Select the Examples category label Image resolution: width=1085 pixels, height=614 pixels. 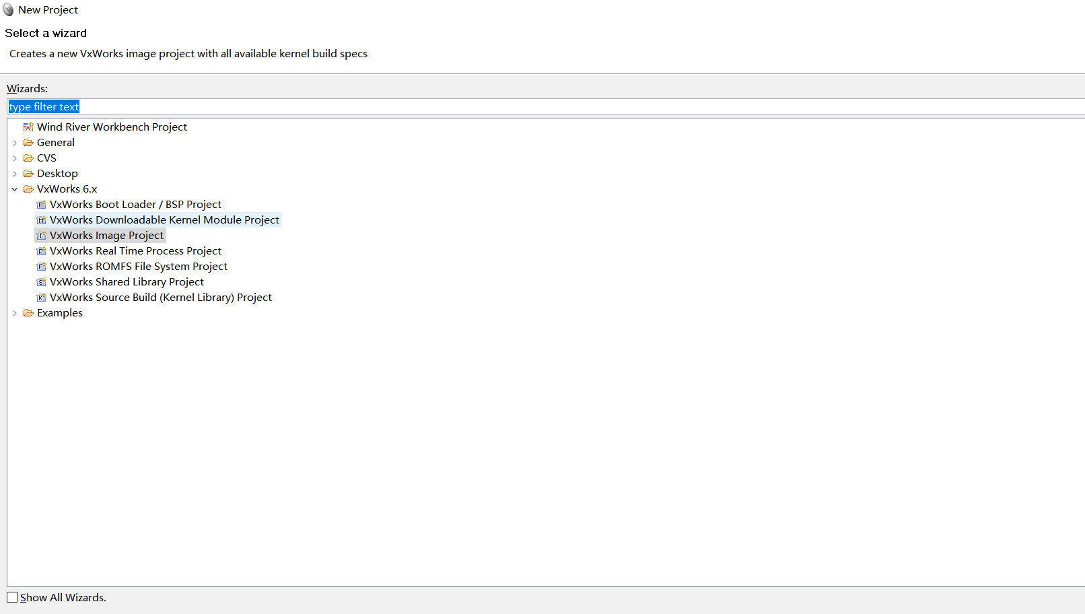[60, 312]
